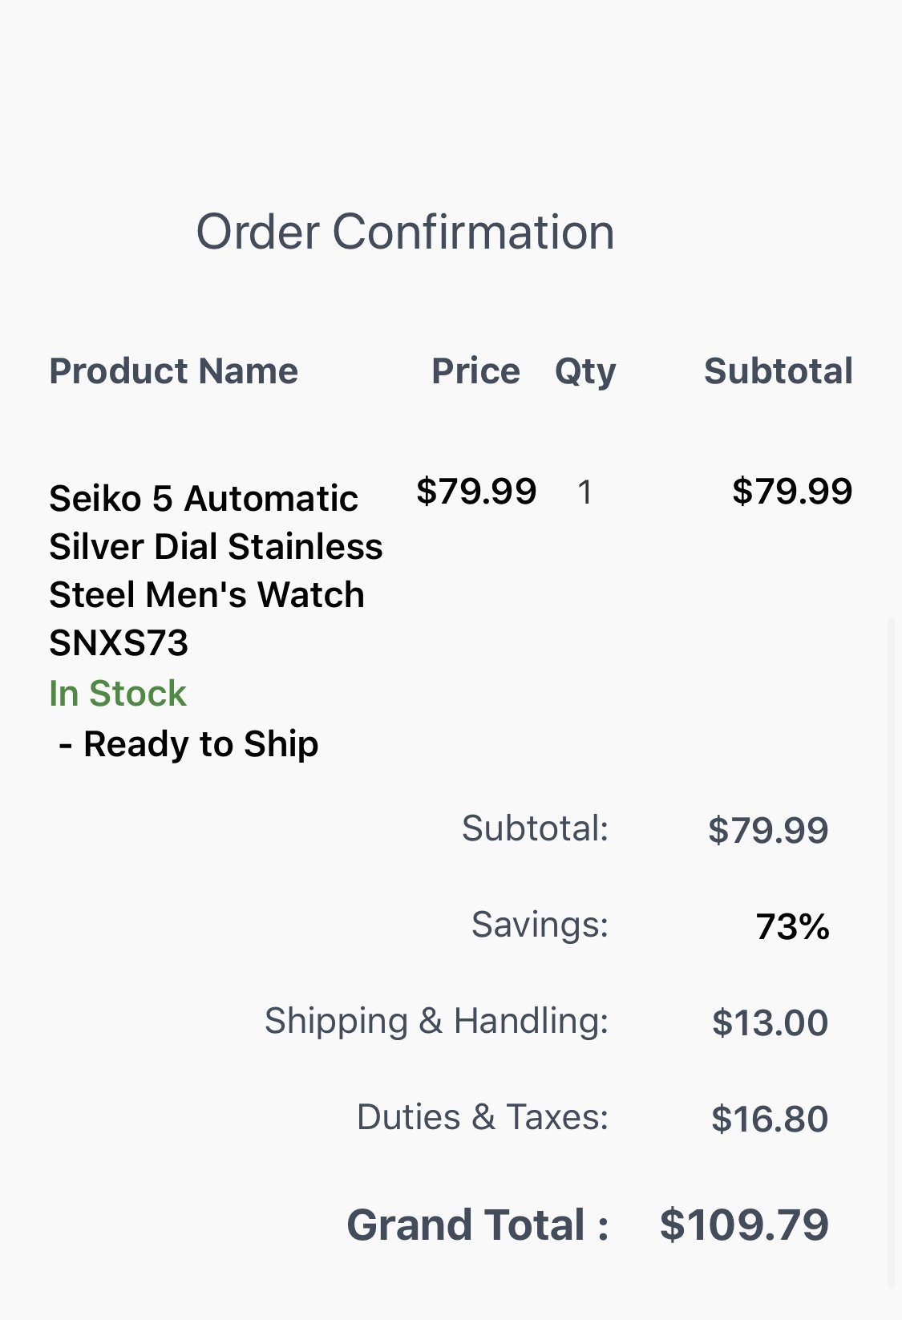
Task: Select the $13.00 shipping amount
Action: pyautogui.click(x=770, y=1022)
